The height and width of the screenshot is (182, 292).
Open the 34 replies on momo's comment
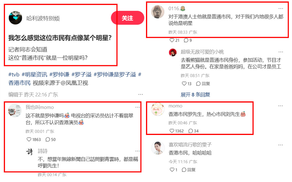pyautogui.click(x=194, y=131)
